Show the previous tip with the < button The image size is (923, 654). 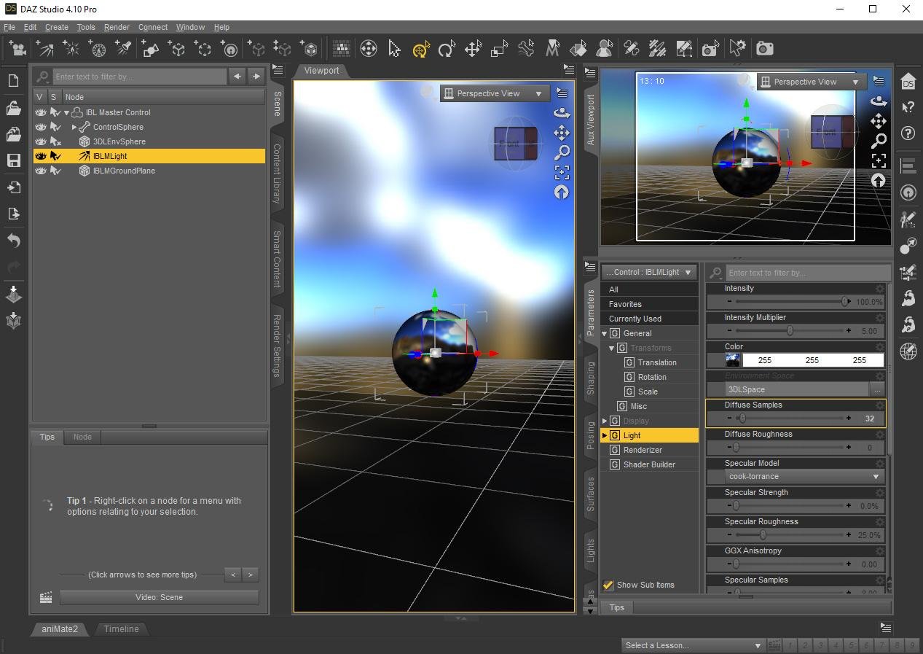[233, 575]
